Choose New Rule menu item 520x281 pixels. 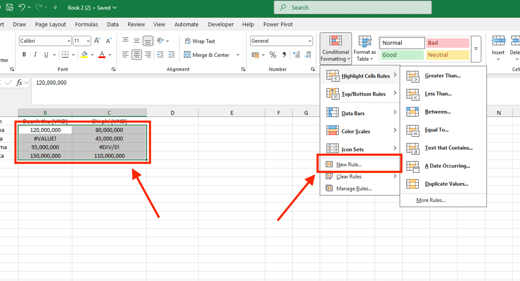[x=359, y=165]
